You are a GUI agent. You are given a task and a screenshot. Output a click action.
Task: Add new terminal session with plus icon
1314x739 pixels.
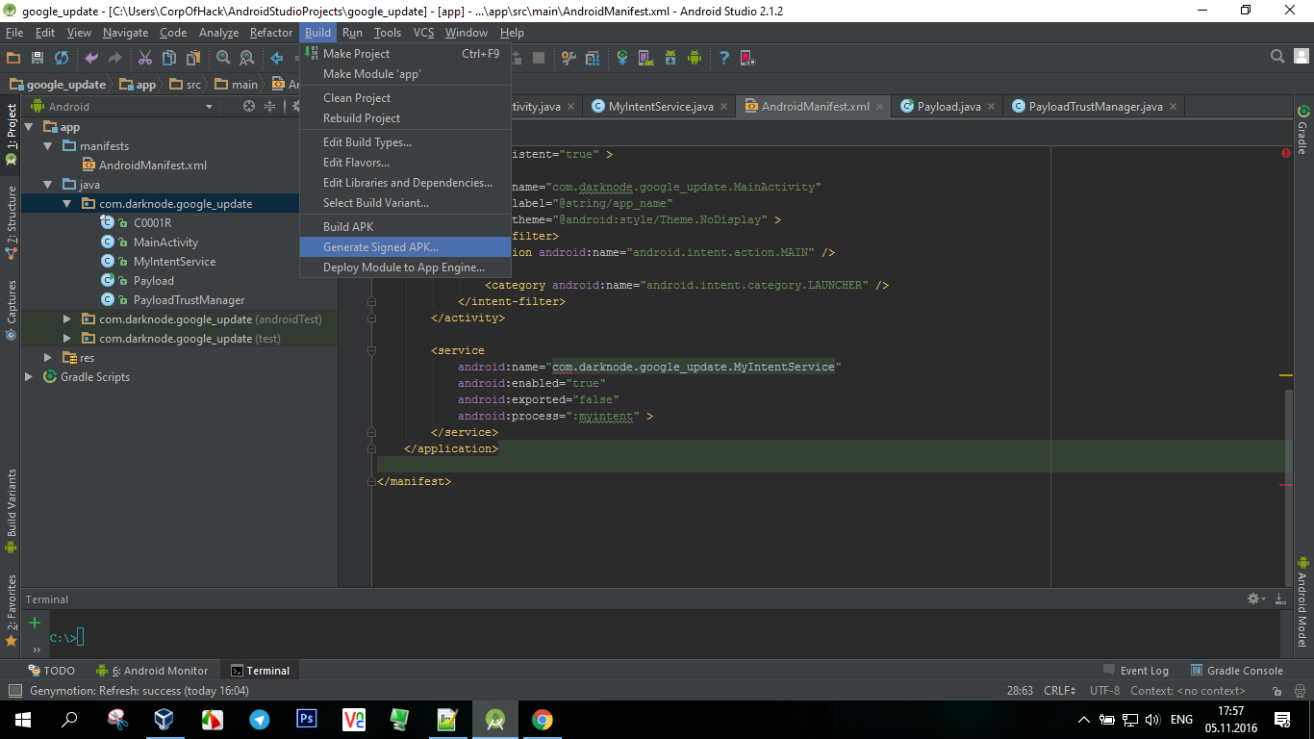[x=35, y=623]
